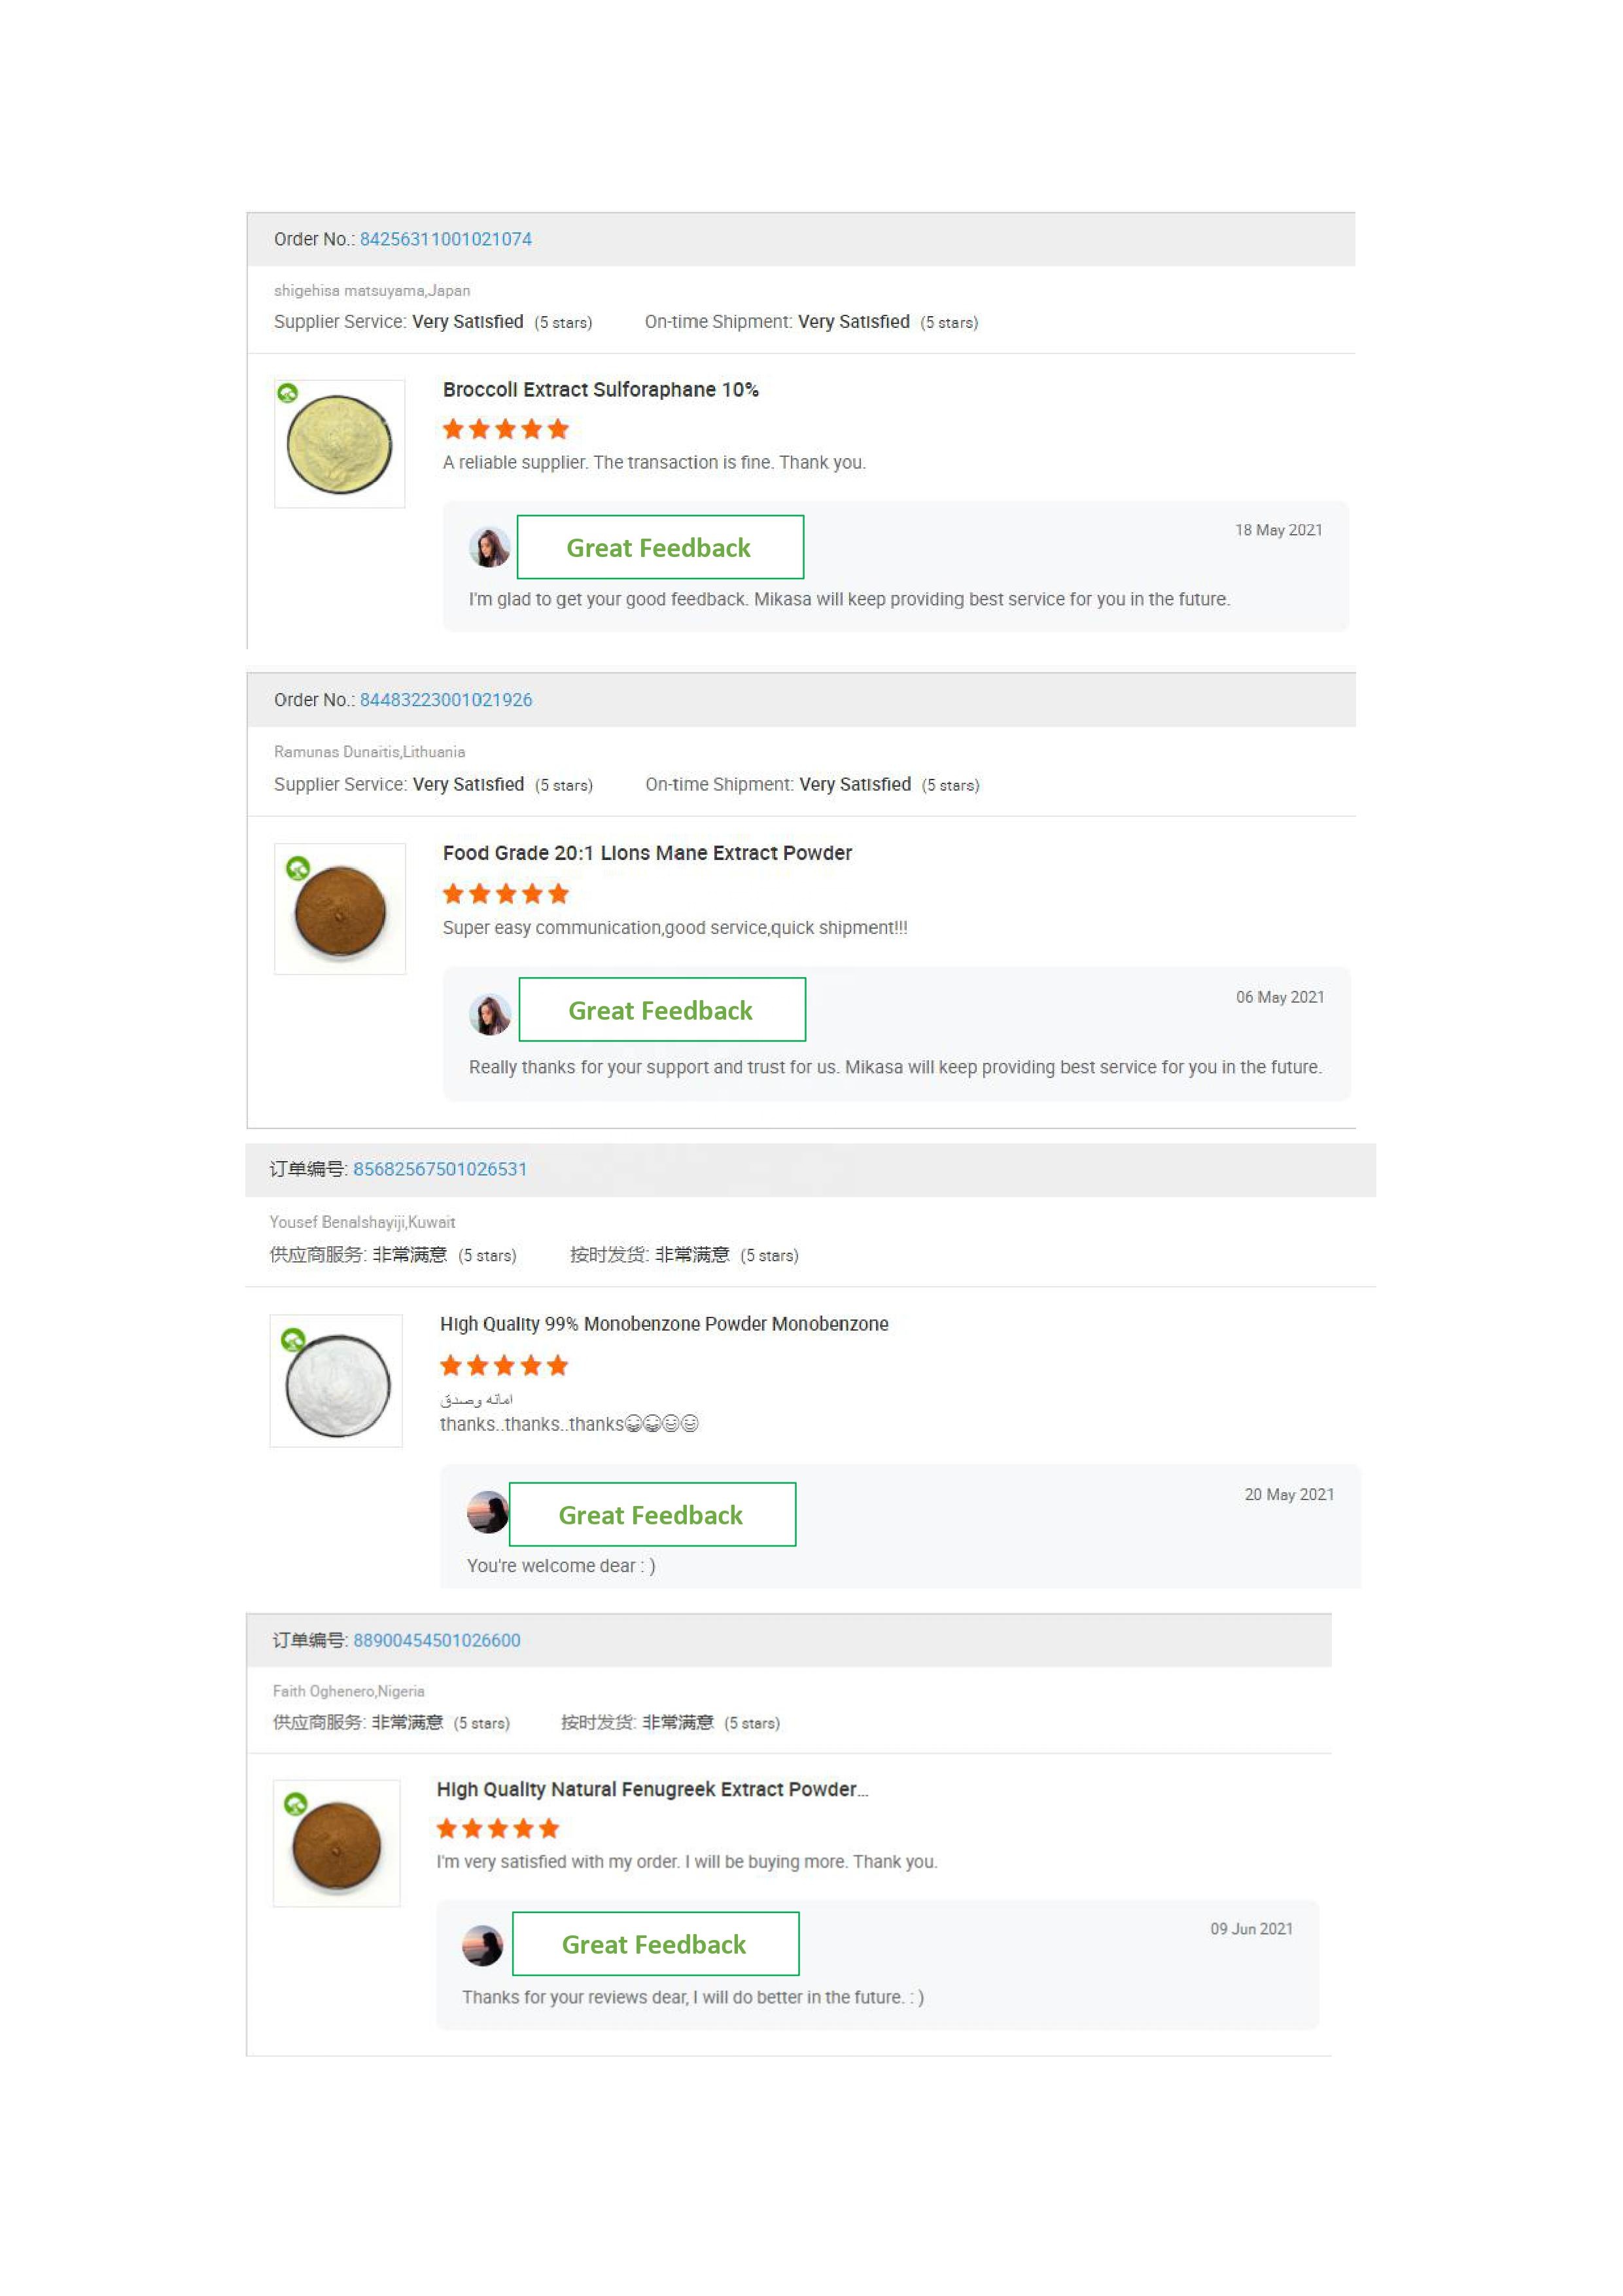
Task: Open order 85682567501026531
Action: (440, 1169)
